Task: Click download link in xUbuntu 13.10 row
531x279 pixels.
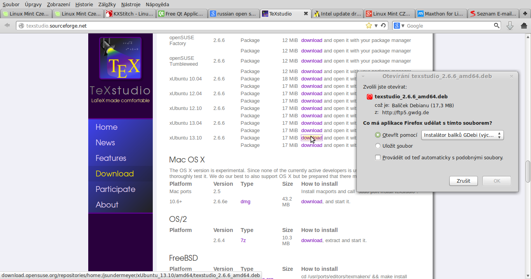Action: pos(312,138)
